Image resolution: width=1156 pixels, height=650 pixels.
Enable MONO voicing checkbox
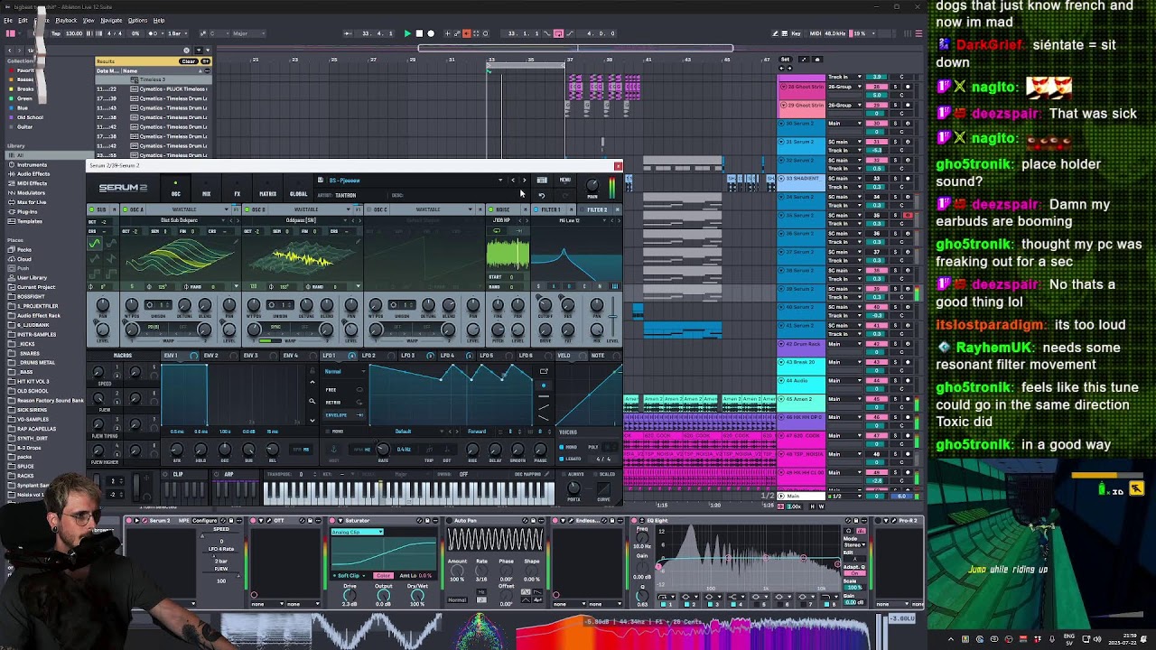coord(564,447)
